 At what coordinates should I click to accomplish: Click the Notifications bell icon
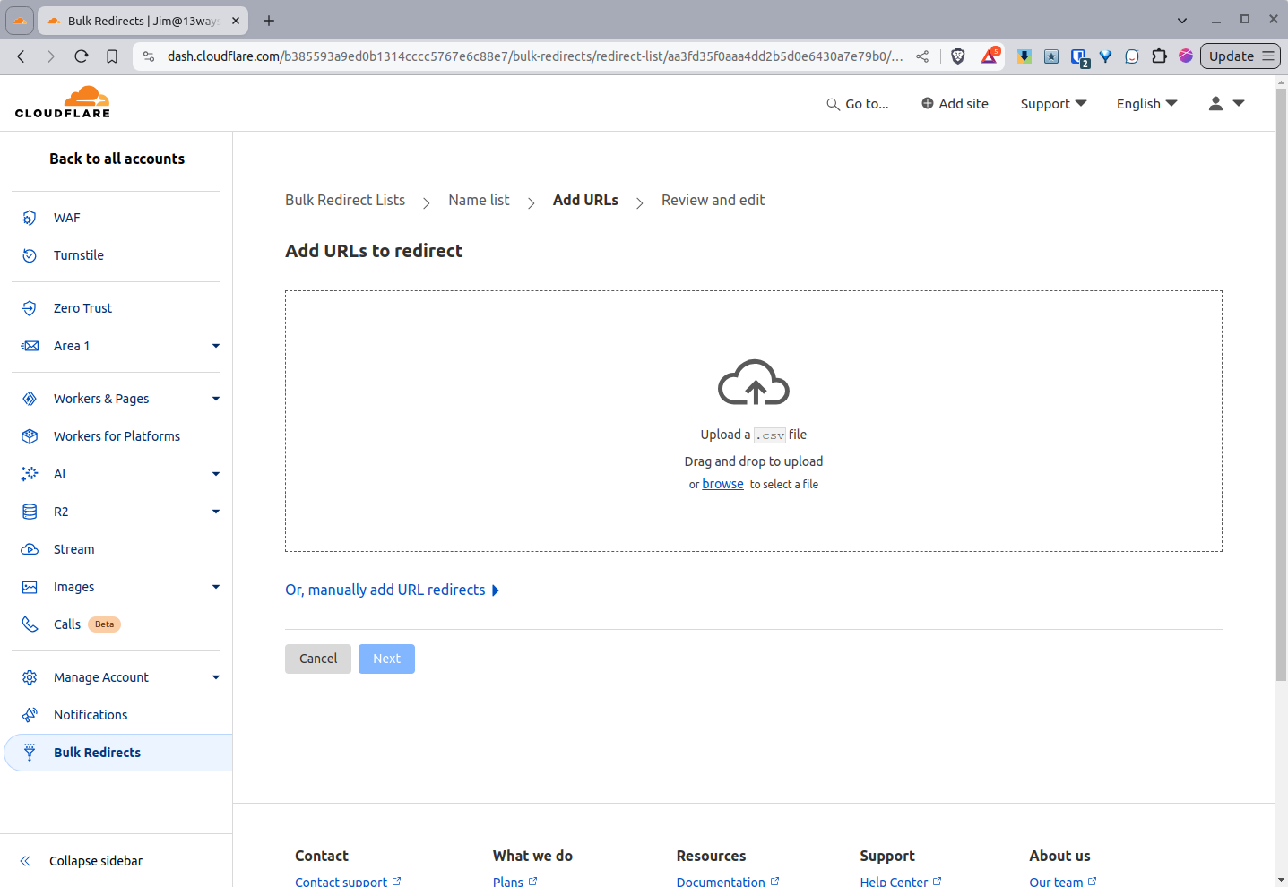[28, 714]
